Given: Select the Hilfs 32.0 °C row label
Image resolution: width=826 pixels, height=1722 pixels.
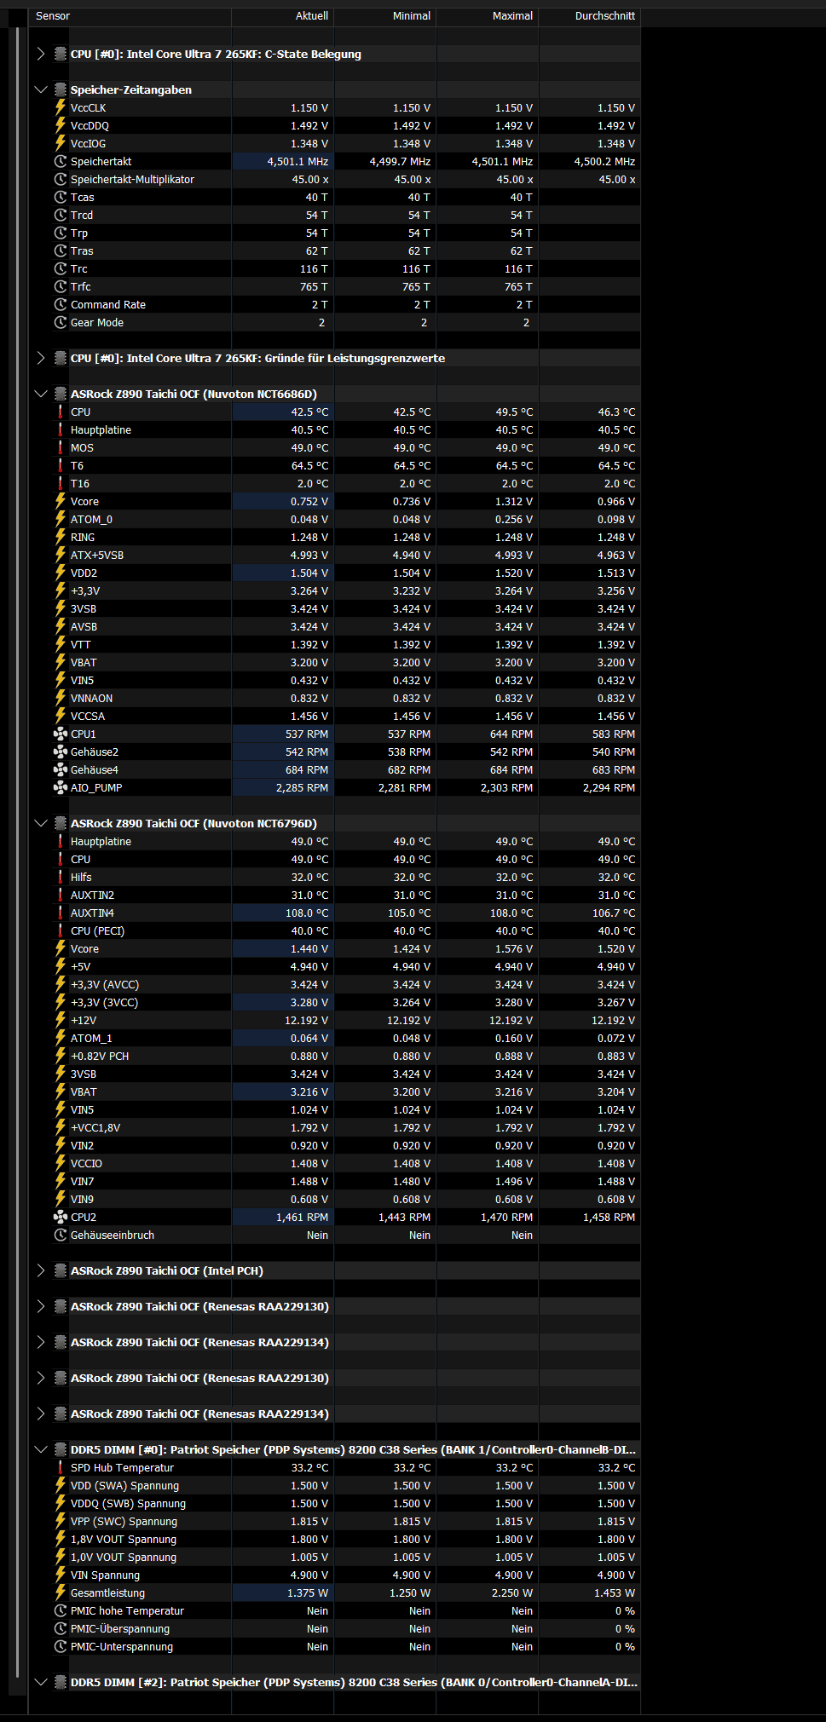Looking at the screenshot, I should (81, 877).
